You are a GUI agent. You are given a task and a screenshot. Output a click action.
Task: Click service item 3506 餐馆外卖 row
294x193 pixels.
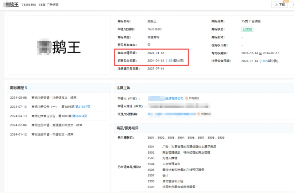176,170
